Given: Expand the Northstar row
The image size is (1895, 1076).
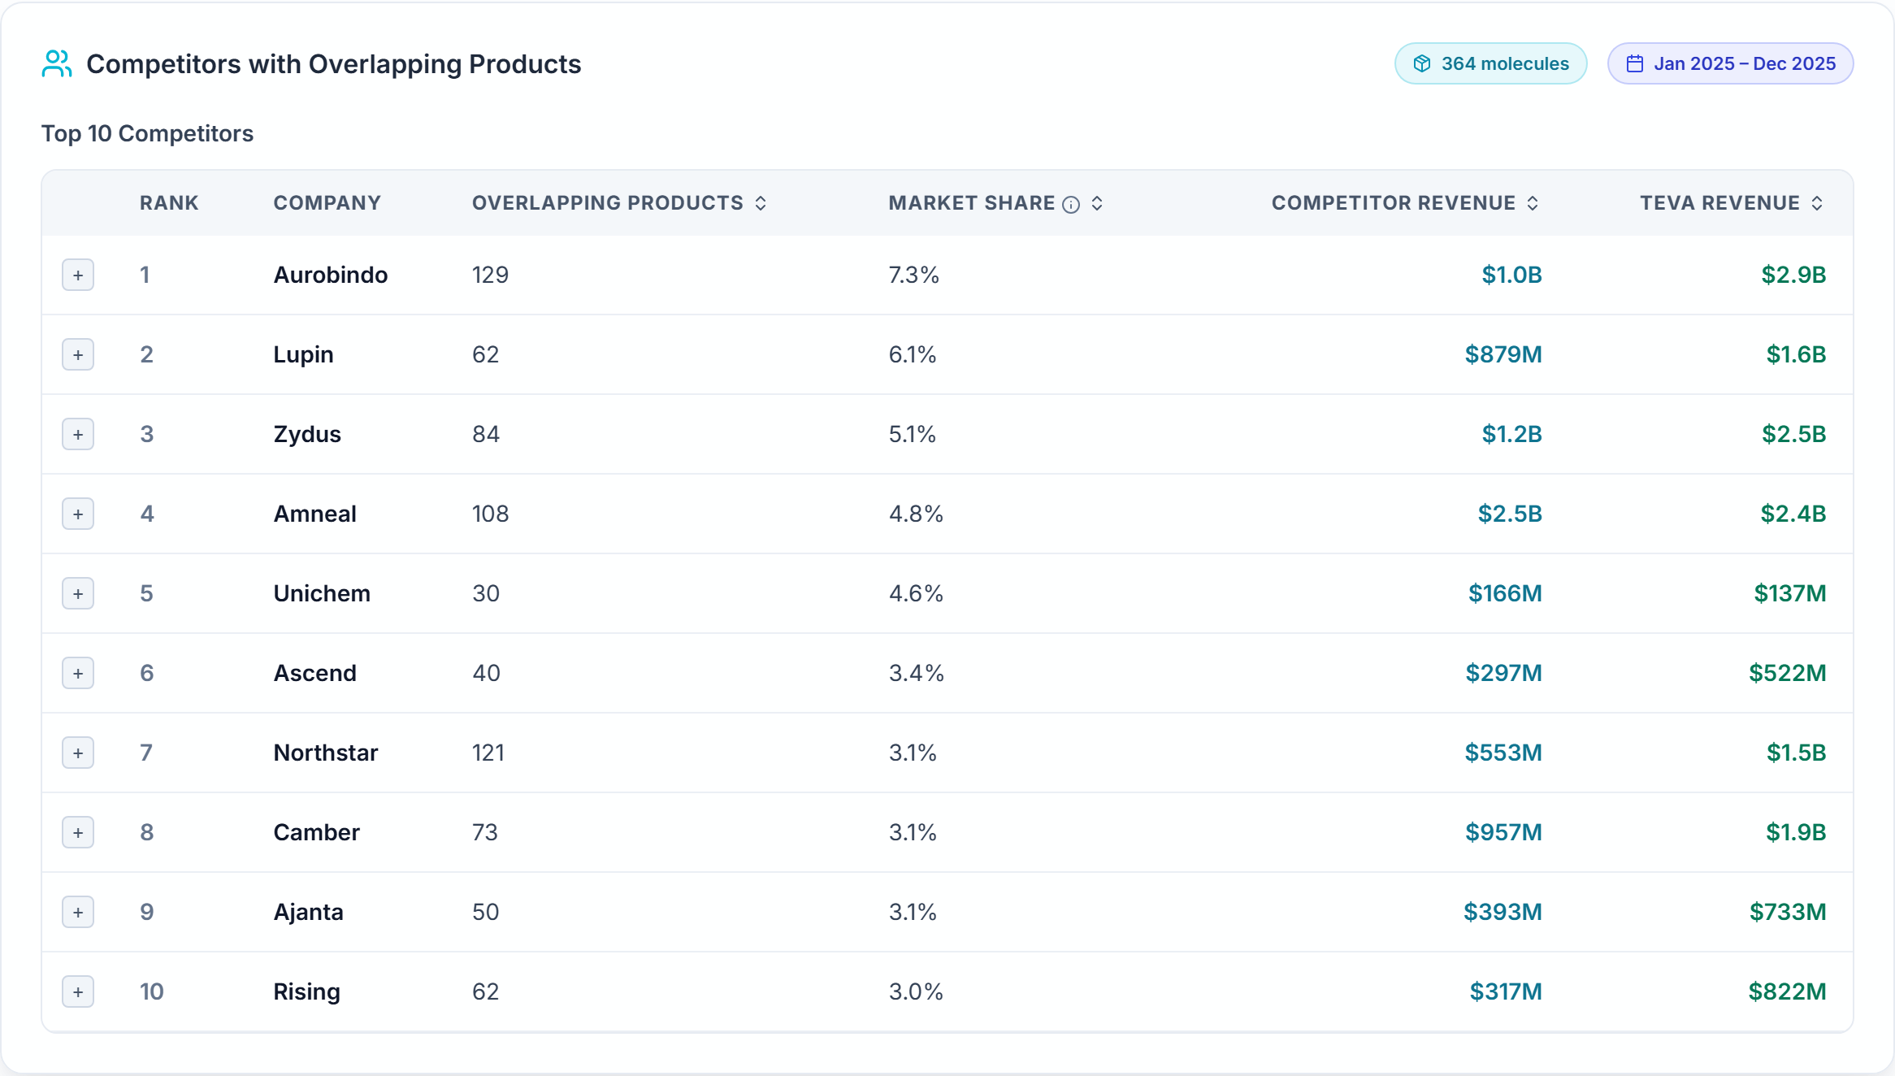Looking at the screenshot, I should pos(78,753).
